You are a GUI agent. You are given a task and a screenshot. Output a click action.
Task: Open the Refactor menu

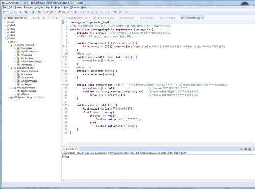coord(28,7)
